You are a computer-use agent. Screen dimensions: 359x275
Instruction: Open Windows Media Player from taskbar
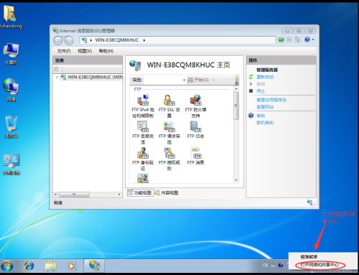[71, 266]
